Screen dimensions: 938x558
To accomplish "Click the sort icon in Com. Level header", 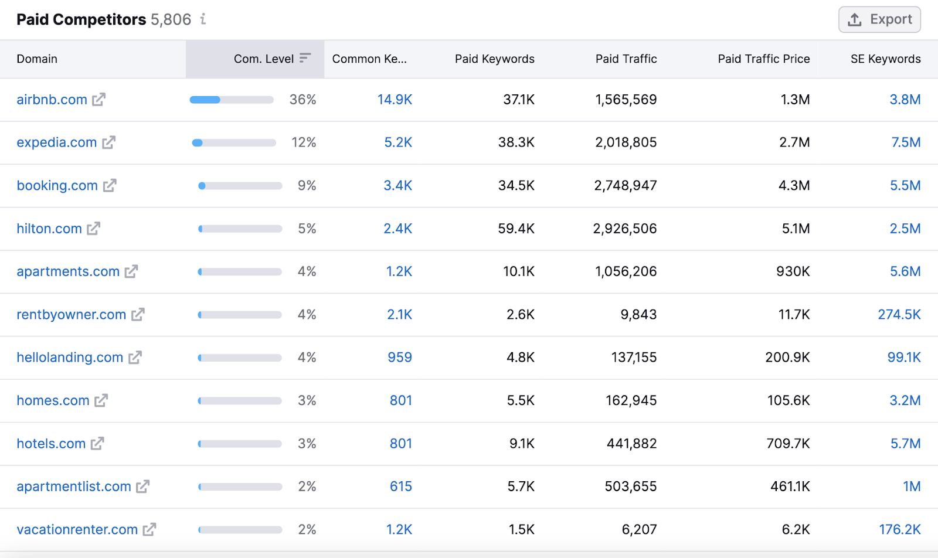I will point(305,58).
